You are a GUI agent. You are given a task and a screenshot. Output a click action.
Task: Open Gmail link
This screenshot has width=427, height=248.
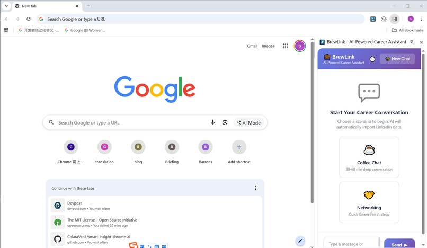252,46
